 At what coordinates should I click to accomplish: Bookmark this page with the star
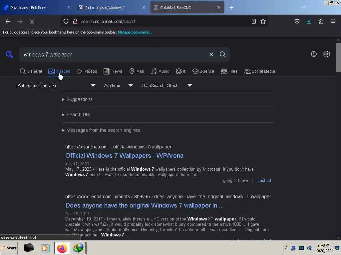263,21
